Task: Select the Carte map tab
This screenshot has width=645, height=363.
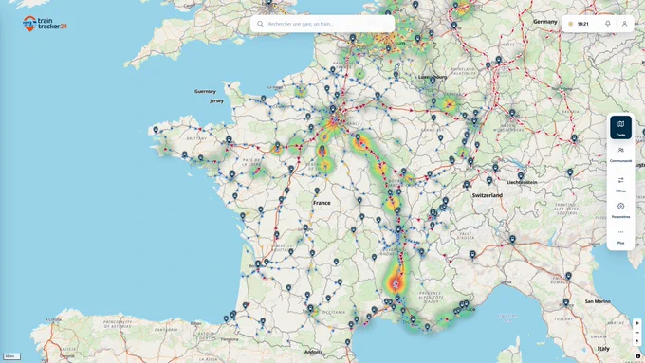Action: (x=620, y=127)
